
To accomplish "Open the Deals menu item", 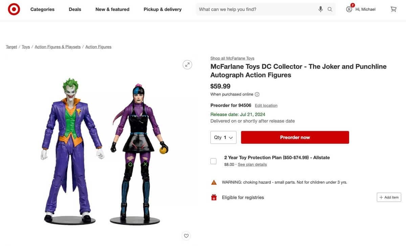I will (75, 9).
